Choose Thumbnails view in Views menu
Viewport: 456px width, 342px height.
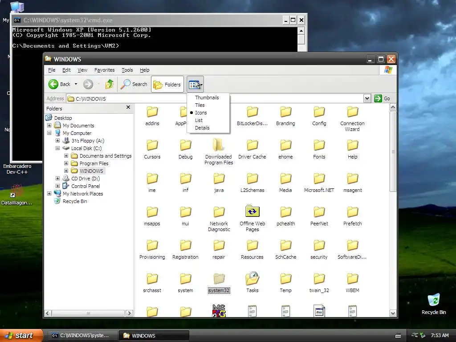[x=207, y=98]
